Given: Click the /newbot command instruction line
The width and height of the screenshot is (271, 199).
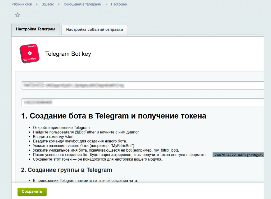Looking at the screenshot, I should (x=80, y=141).
